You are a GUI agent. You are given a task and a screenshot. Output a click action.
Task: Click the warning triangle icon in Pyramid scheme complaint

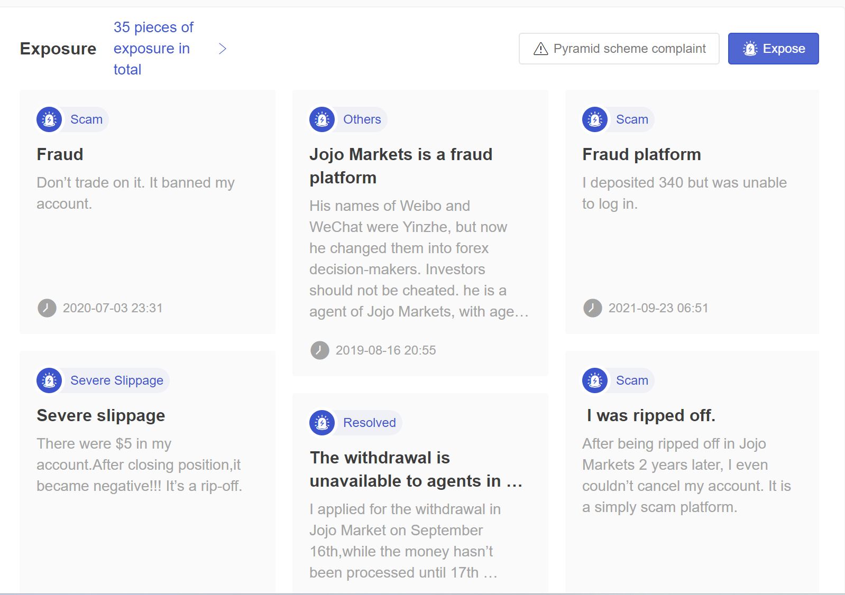click(540, 49)
